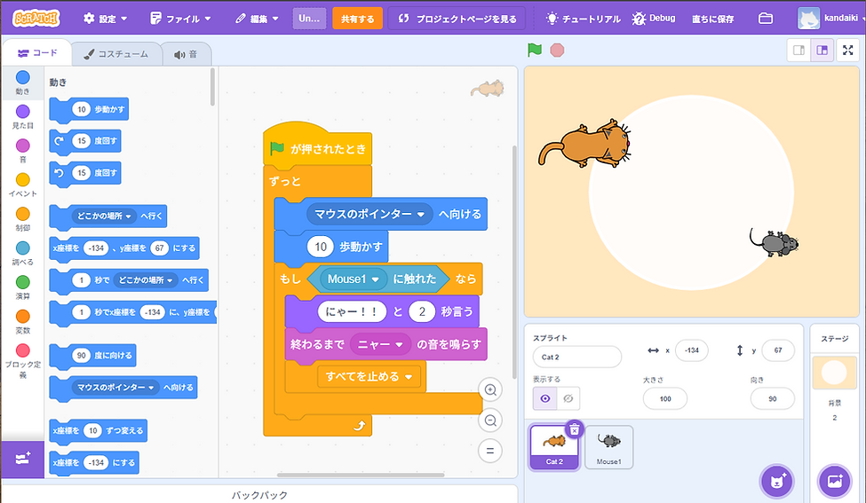This screenshot has width=866, height=503.
Task: Open My Stuff folder icon
Action: coord(766,19)
